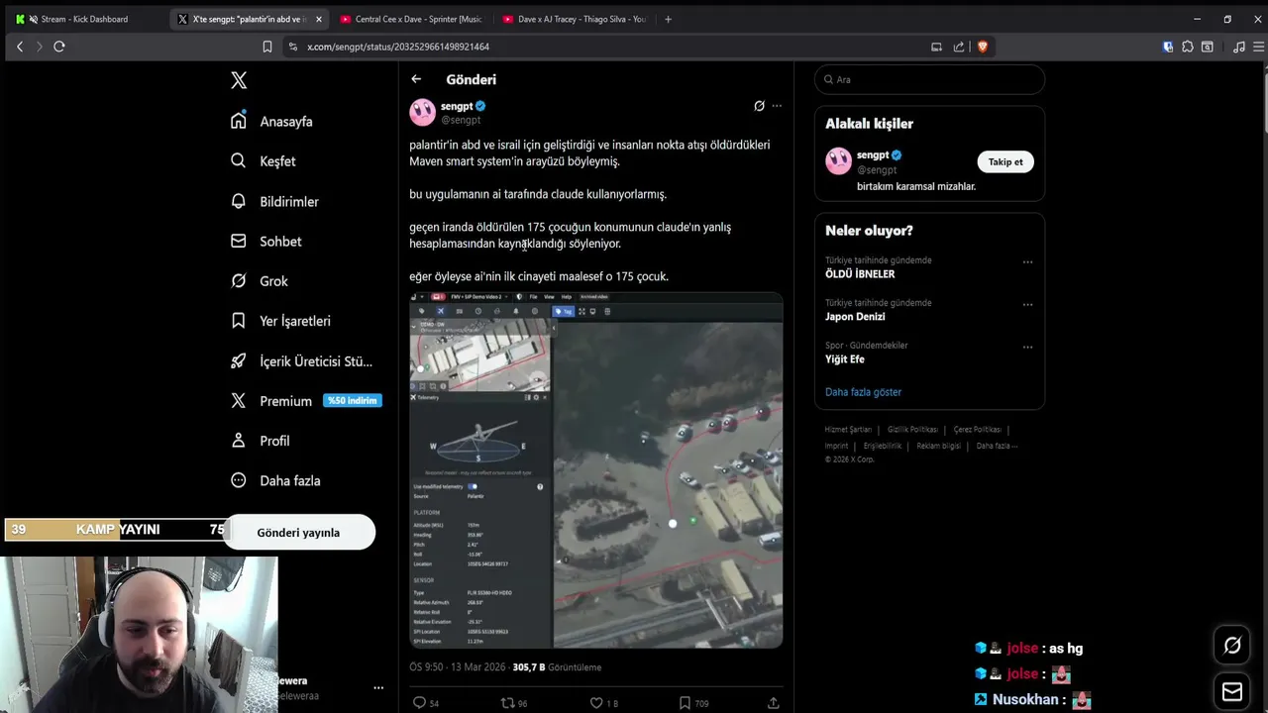Screen dimensions: 1268x713
Task: Click Gönderi yayınla button
Action: coord(298,533)
